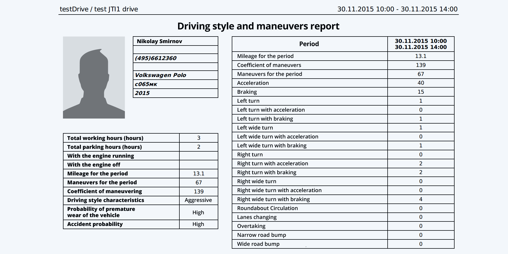This screenshot has width=508, height=254.
Task: Click the header date range on the right
Action: coord(397,9)
